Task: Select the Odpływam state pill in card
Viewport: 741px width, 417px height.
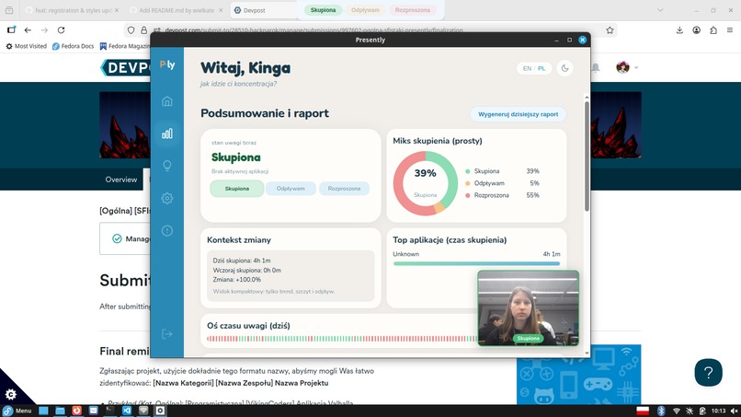Action: click(291, 189)
